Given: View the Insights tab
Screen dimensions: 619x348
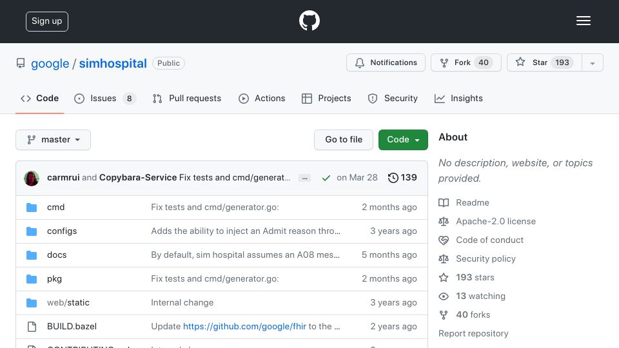Looking at the screenshot, I should tap(458, 98).
